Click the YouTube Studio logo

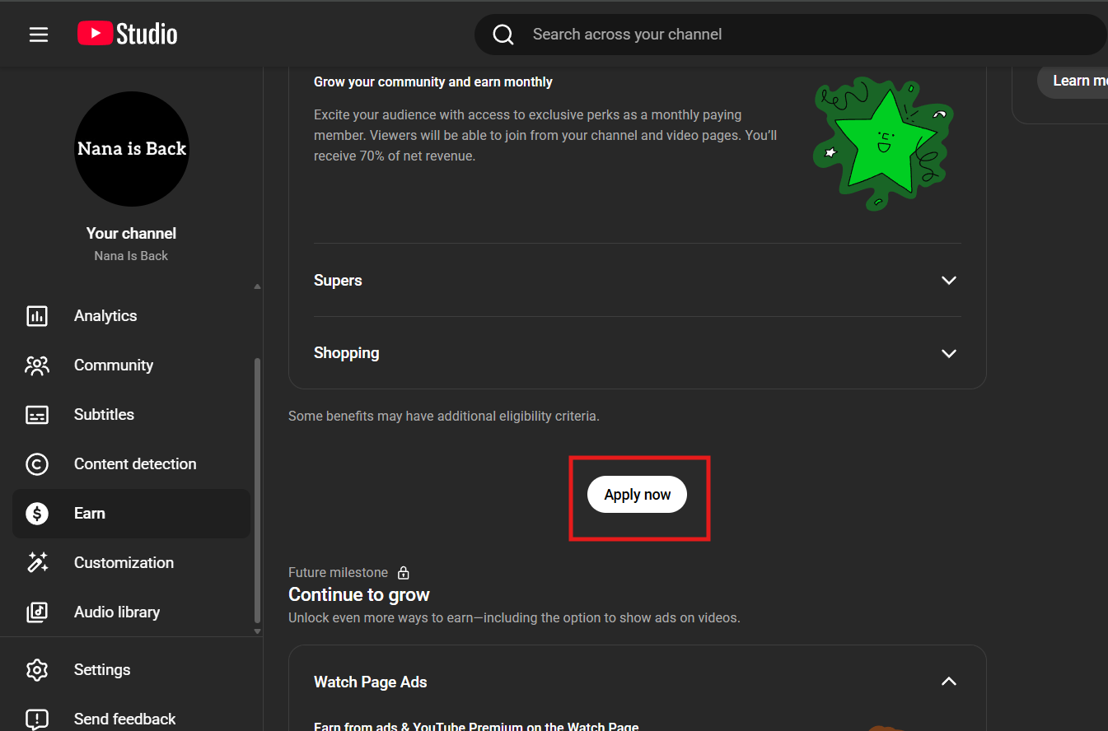128,34
